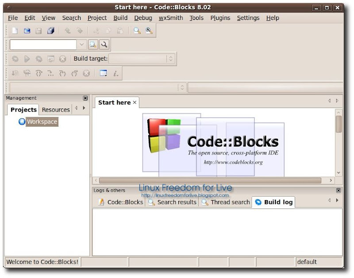Open the Tools menu
Screen dimensions: 354x278
point(196,18)
